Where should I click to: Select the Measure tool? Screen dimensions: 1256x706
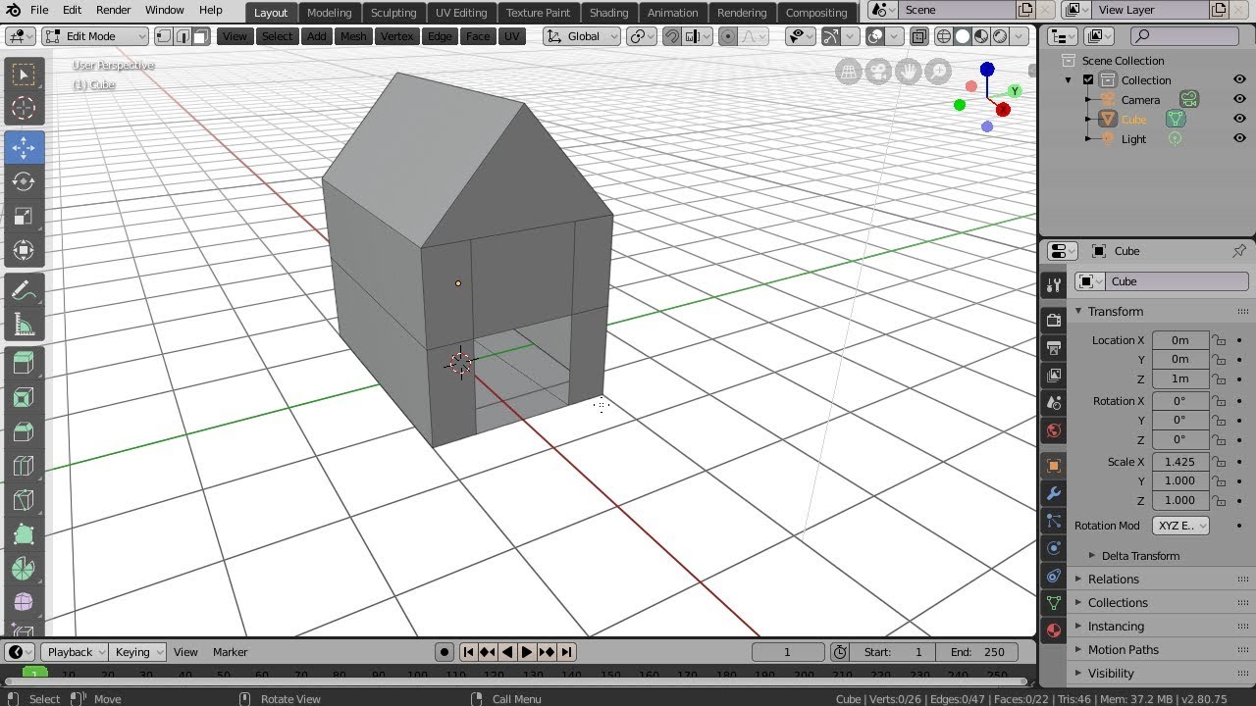[x=24, y=325]
